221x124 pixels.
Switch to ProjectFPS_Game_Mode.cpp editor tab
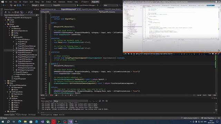click(90, 9)
